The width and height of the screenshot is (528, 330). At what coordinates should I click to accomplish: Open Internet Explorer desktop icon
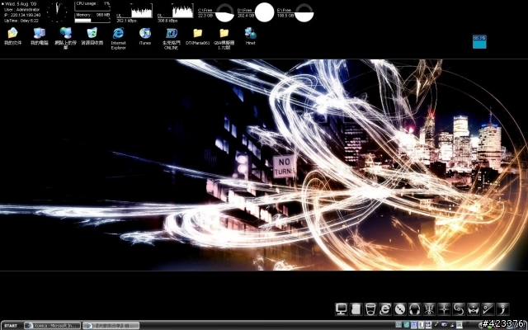coord(118,39)
